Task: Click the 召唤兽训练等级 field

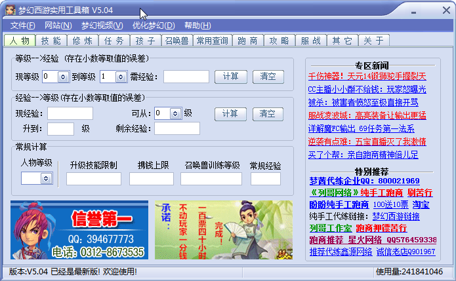Action: pyautogui.click(x=211, y=179)
